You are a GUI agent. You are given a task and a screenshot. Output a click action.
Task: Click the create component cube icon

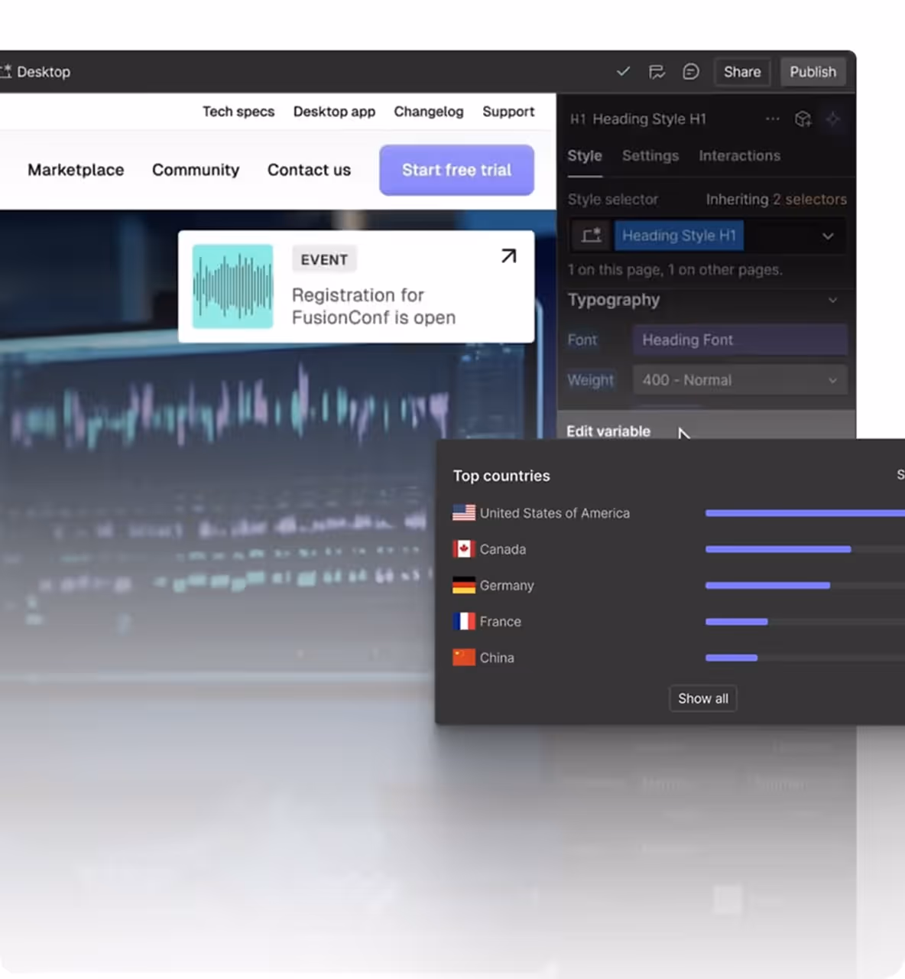point(803,119)
